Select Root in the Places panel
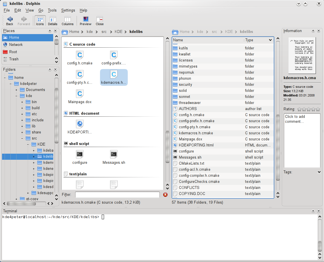Image resolution: width=324 pixels, height=262 pixels. point(28,52)
